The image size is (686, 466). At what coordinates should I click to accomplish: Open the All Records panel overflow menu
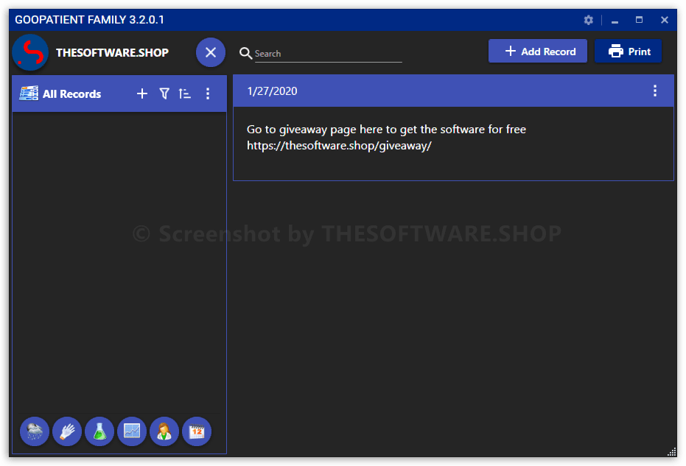pos(208,93)
